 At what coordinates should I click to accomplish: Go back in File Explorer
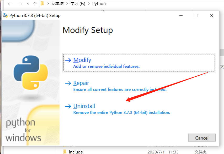coord(10,4)
